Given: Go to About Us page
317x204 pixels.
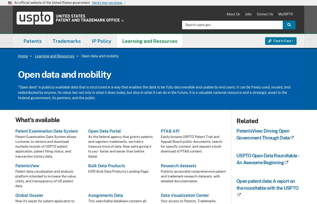Looking at the screenshot, I should [x=233, y=14].
